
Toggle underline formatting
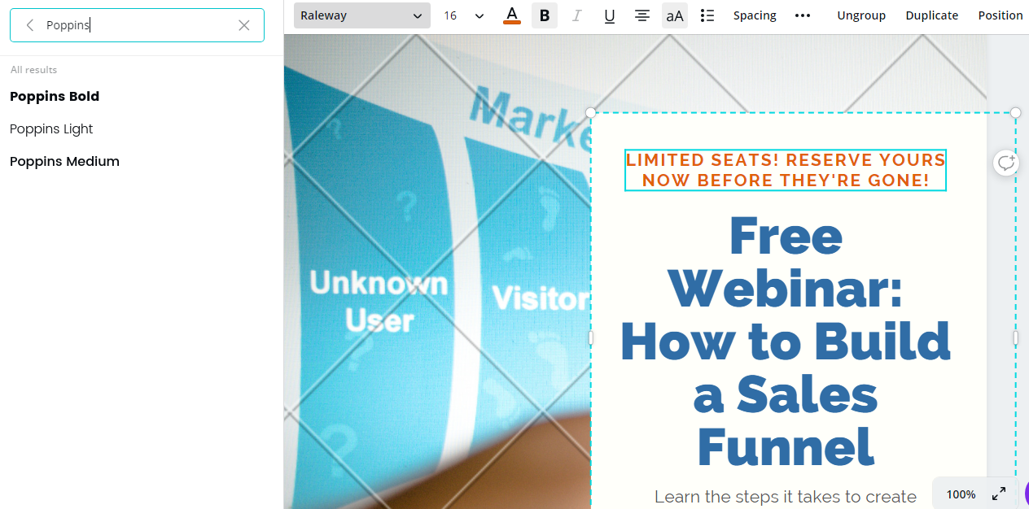tap(610, 15)
